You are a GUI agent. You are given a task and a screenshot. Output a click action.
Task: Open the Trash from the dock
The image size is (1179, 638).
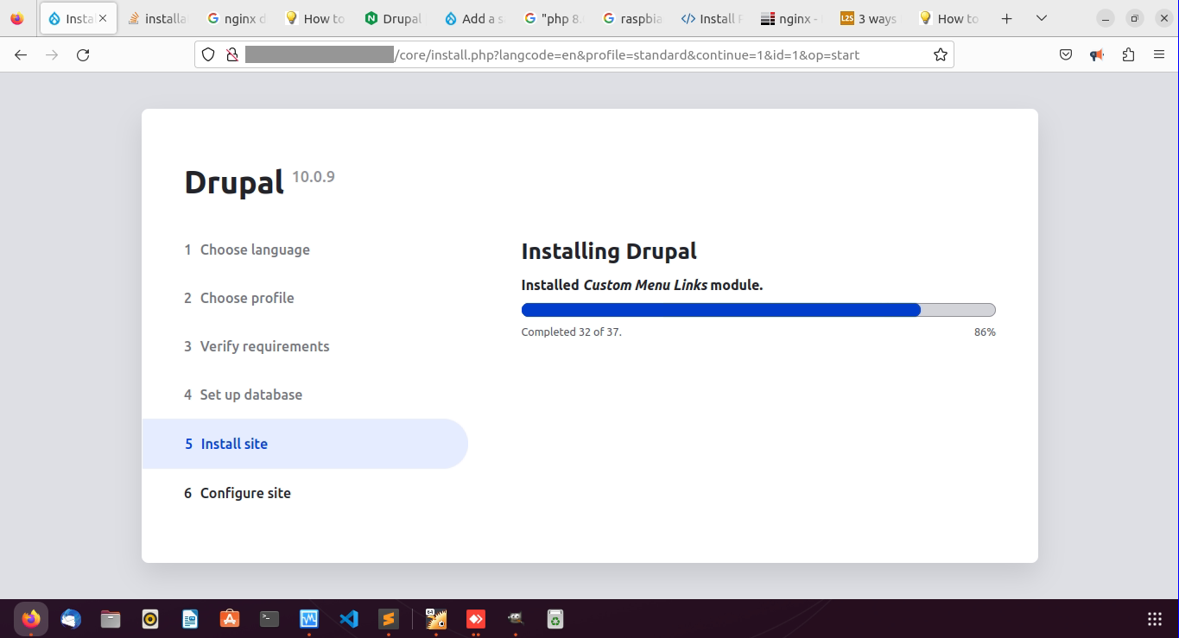click(x=555, y=619)
